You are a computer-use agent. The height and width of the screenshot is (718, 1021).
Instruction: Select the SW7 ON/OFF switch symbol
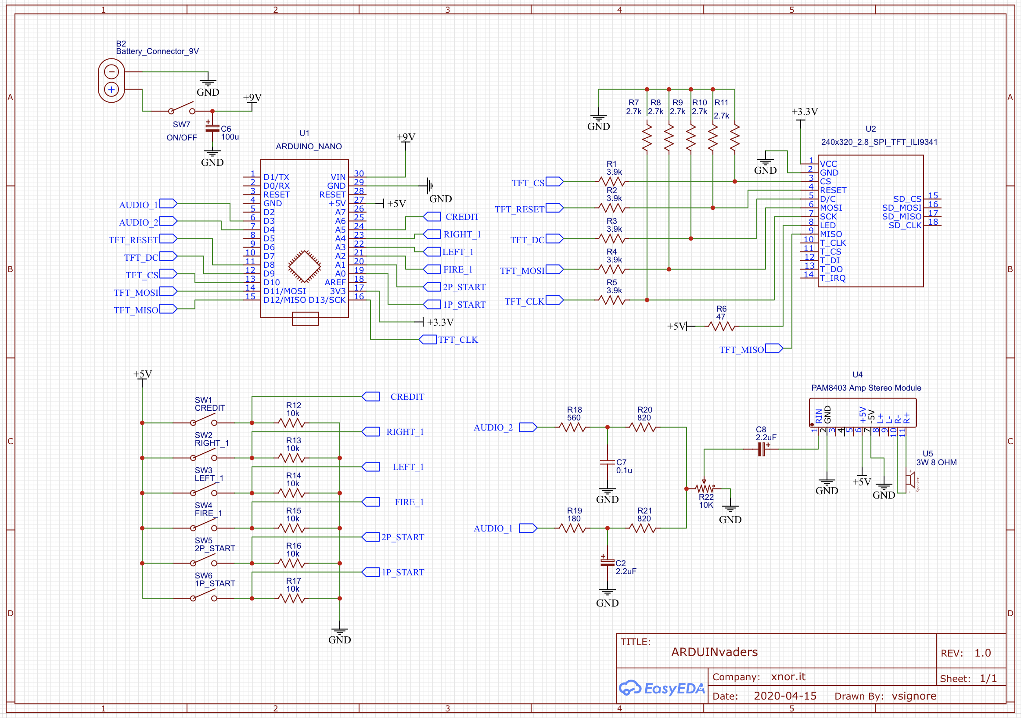pyautogui.click(x=181, y=109)
